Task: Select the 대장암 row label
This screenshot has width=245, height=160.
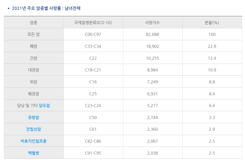Action: (x=33, y=70)
